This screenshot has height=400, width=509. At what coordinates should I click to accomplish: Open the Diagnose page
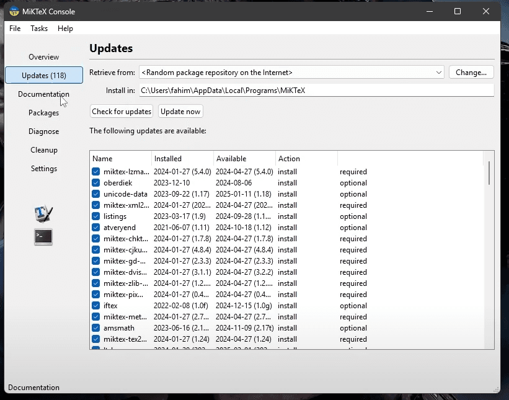click(x=44, y=131)
